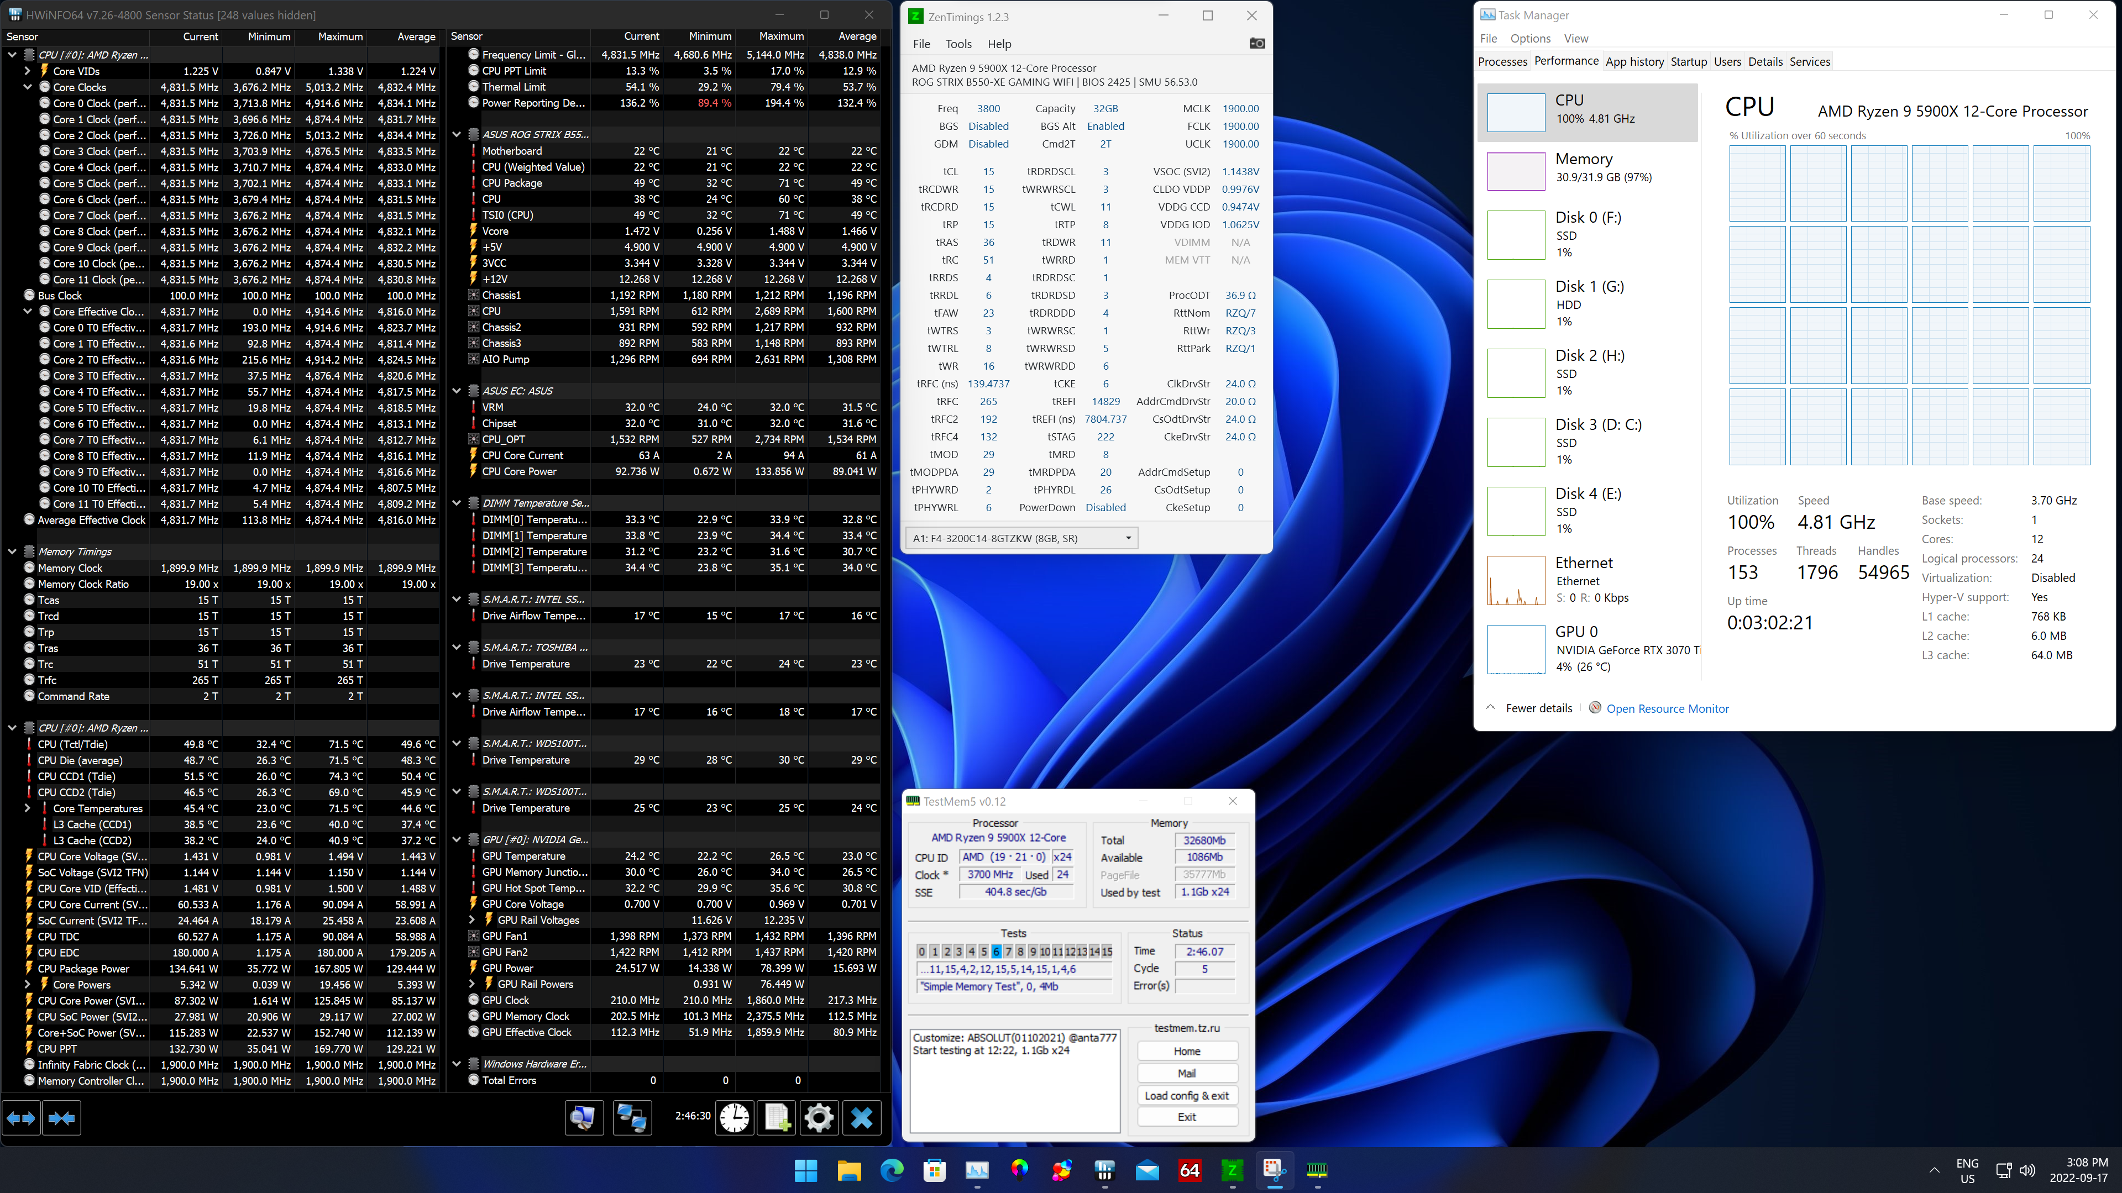Viewport: 2122px width, 1193px height.
Task: Click TestMem5 Home button
Action: point(1187,1052)
